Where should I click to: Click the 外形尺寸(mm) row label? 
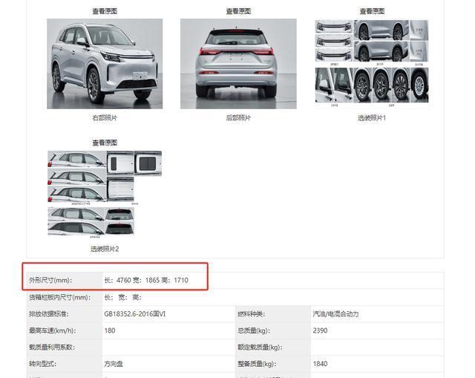point(50,280)
